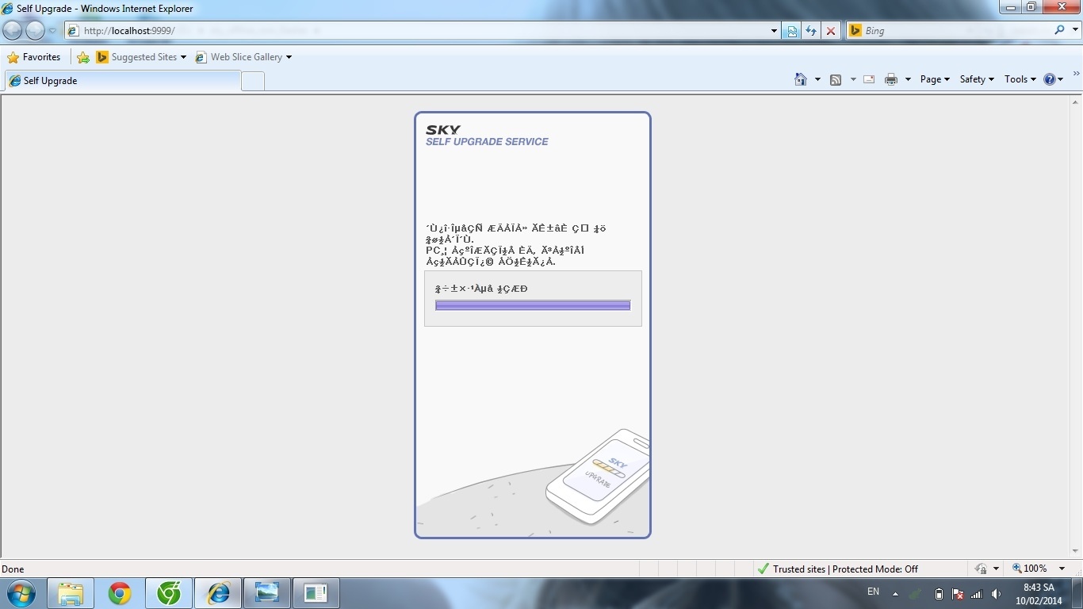Viewport: 1083px width, 609px height.
Task: Show hidden tray icons arrow
Action: [896, 594]
